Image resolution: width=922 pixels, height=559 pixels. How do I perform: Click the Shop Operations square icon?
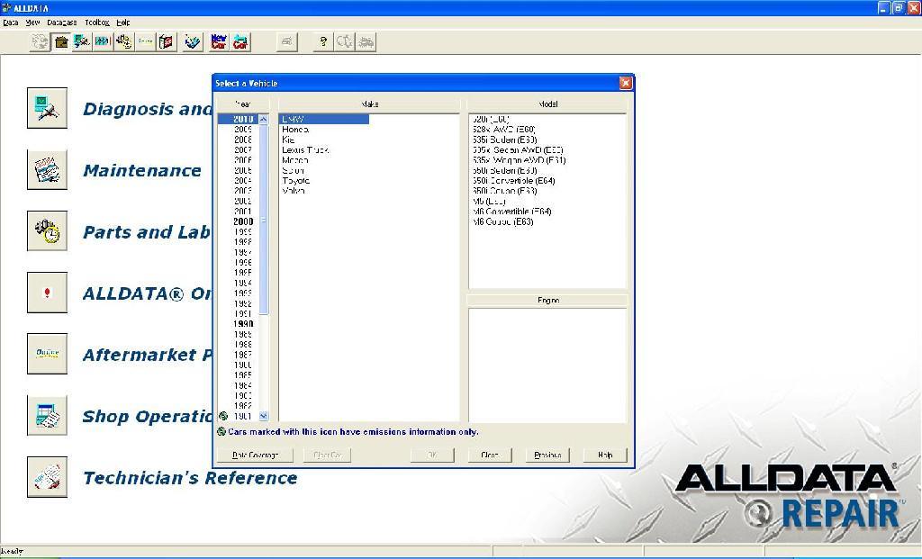pos(47,415)
